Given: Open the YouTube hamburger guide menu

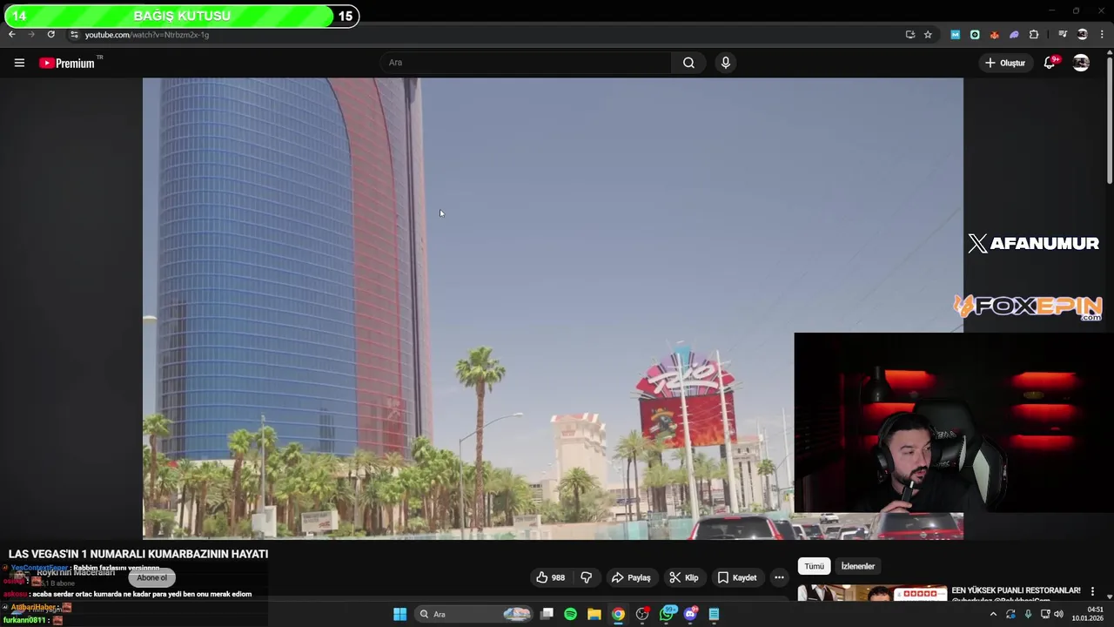Looking at the screenshot, I should pos(19,63).
